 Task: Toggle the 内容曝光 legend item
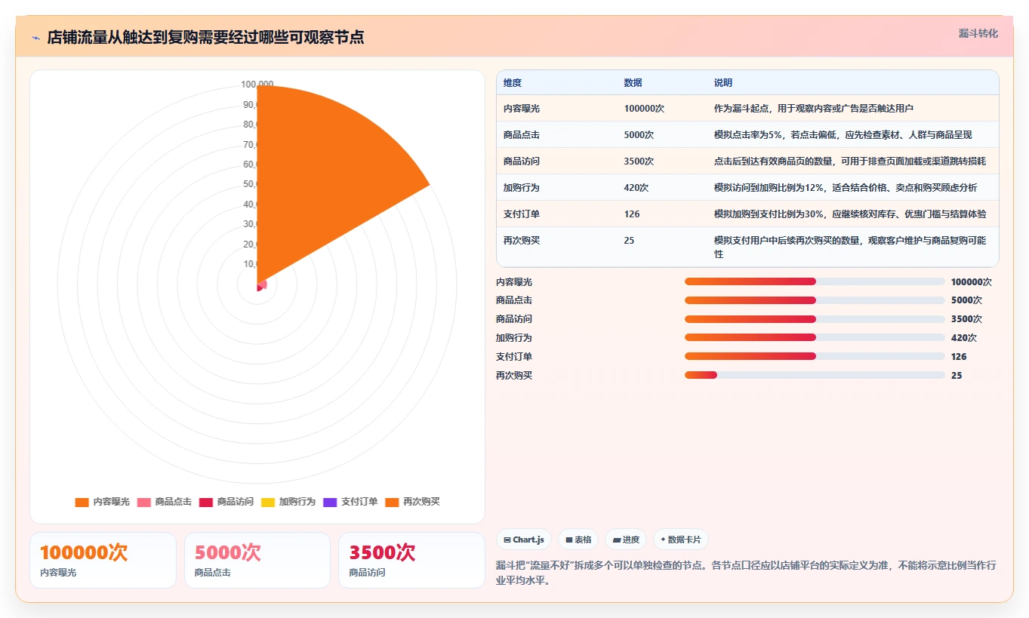102,502
